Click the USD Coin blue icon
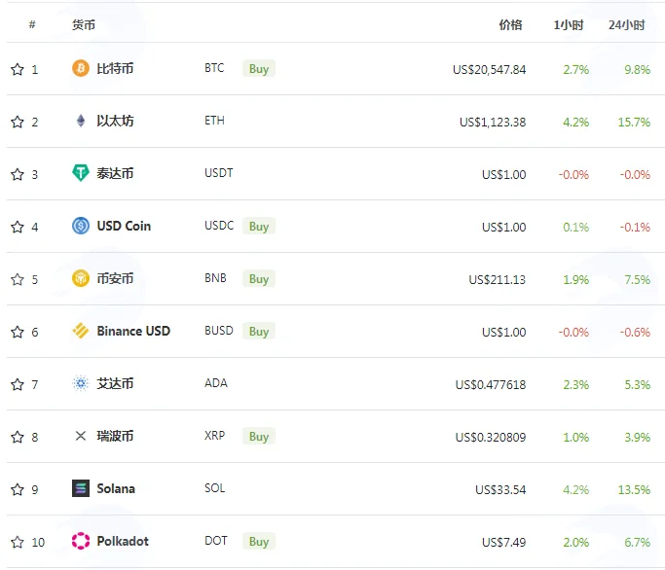The image size is (665, 570). click(81, 226)
